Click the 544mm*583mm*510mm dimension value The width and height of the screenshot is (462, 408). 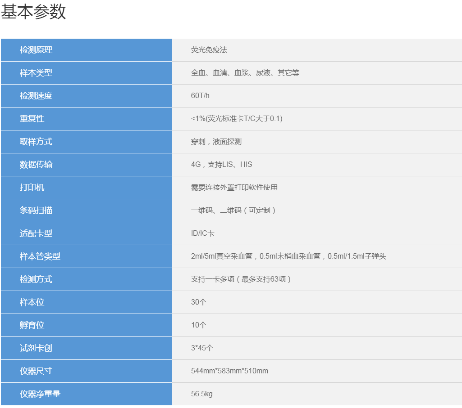[x=229, y=371]
